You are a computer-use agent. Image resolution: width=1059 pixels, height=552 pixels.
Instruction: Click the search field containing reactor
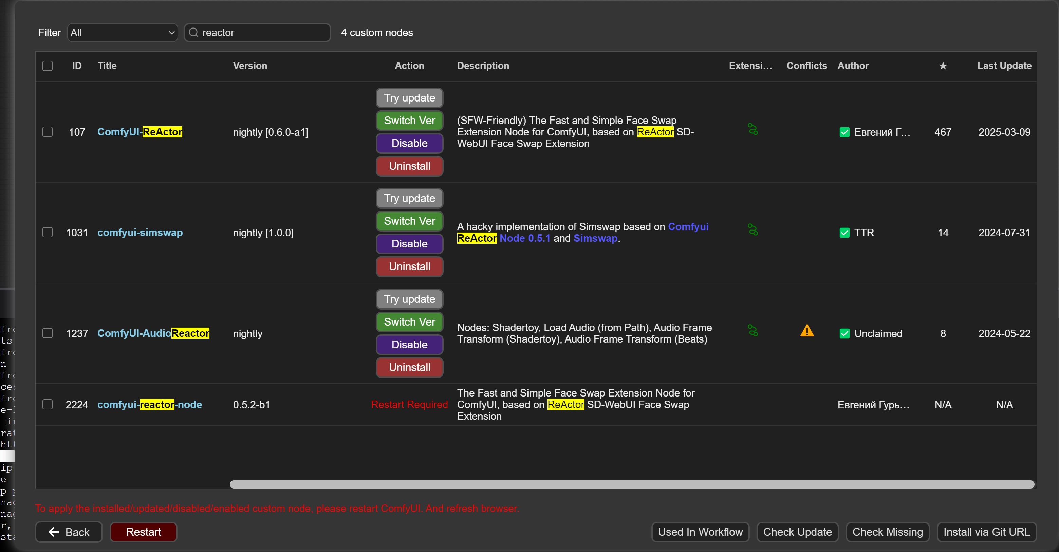(257, 33)
